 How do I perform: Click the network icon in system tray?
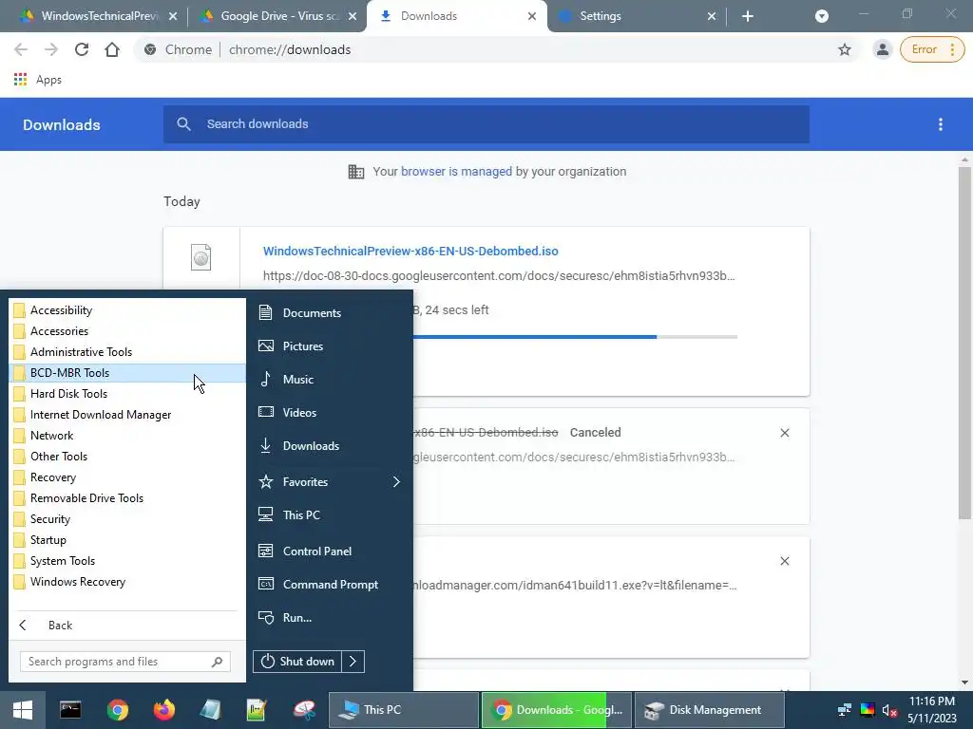pyautogui.click(x=844, y=710)
